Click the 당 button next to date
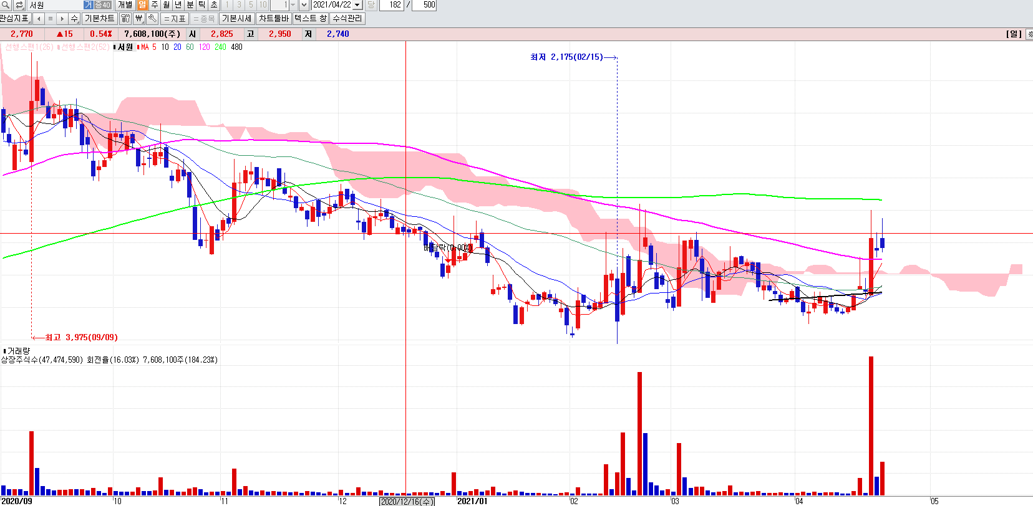The height and width of the screenshot is (506, 1033). pos(371,5)
